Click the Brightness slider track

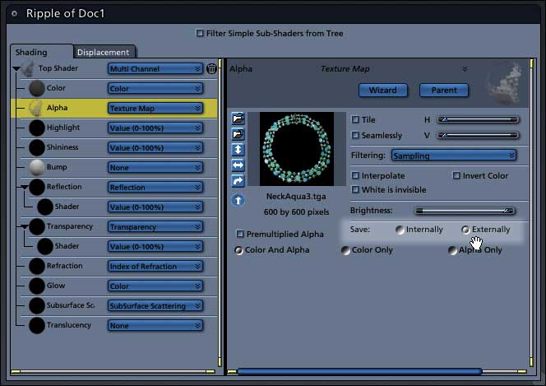click(465, 212)
